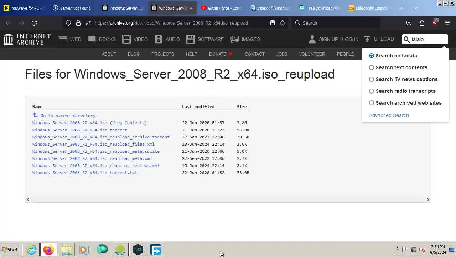
Task: Open the VIDEO section
Action: click(x=135, y=39)
